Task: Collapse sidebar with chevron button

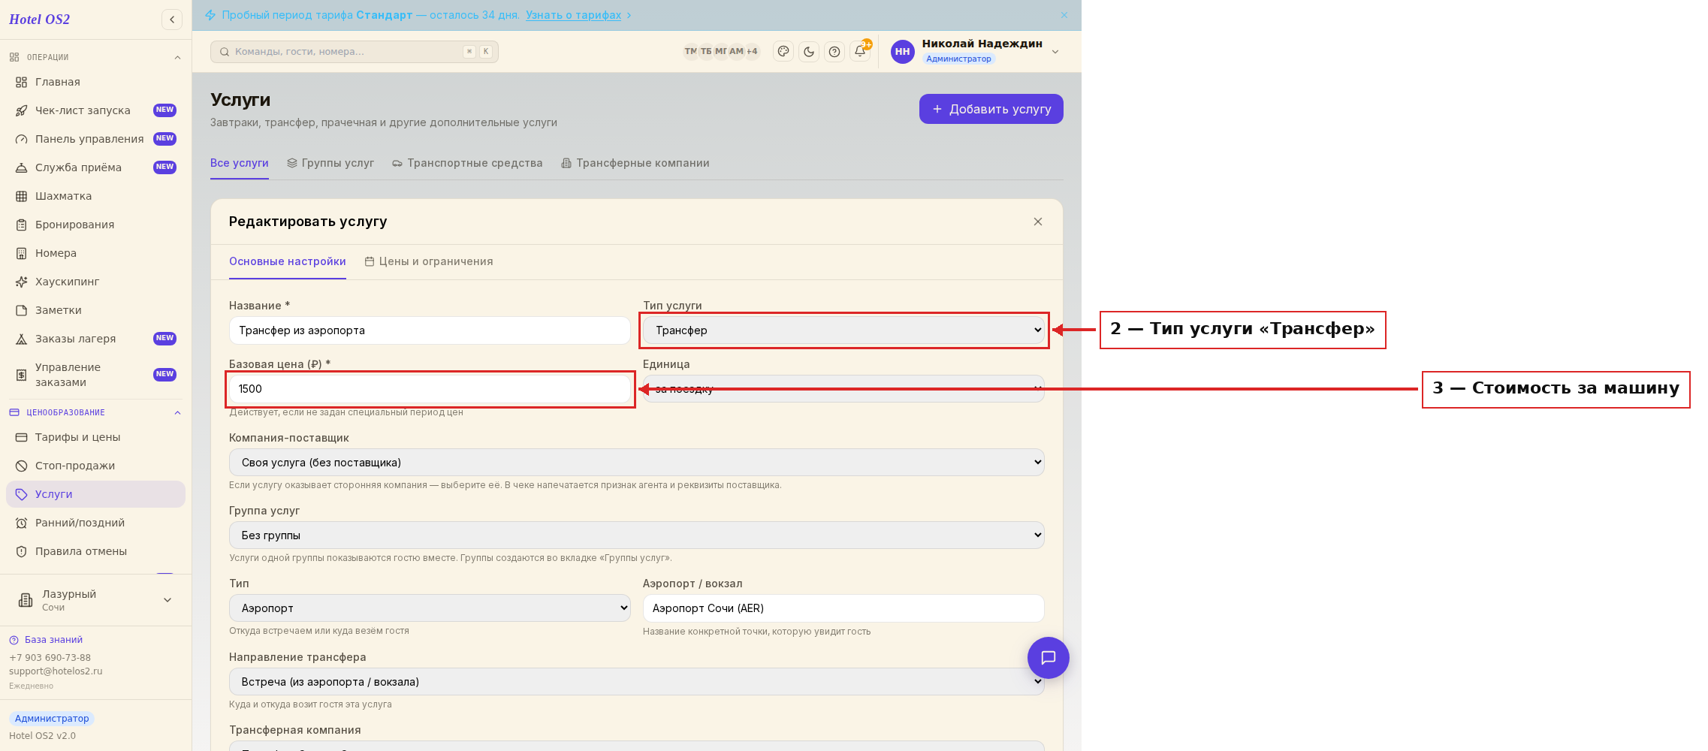Action: pos(172,20)
